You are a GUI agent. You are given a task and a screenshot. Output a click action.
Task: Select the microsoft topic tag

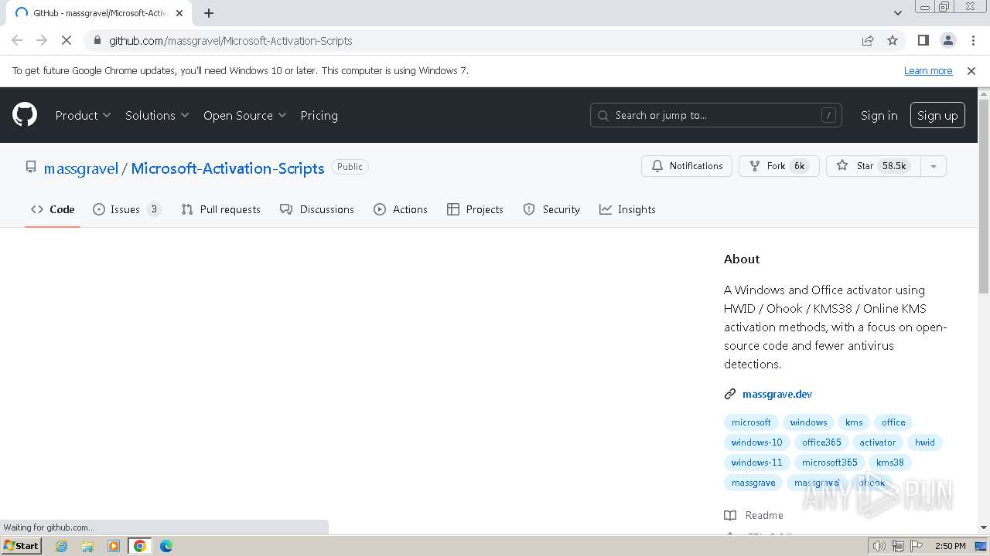click(x=751, y=422)
